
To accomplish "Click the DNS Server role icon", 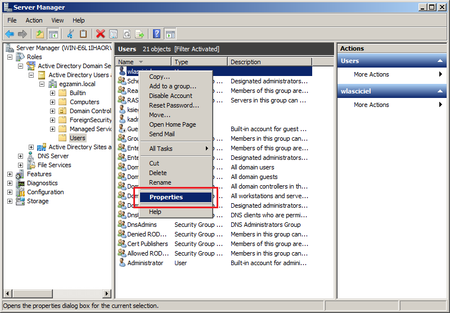I will pyautogui.click(x=31, y=156).
